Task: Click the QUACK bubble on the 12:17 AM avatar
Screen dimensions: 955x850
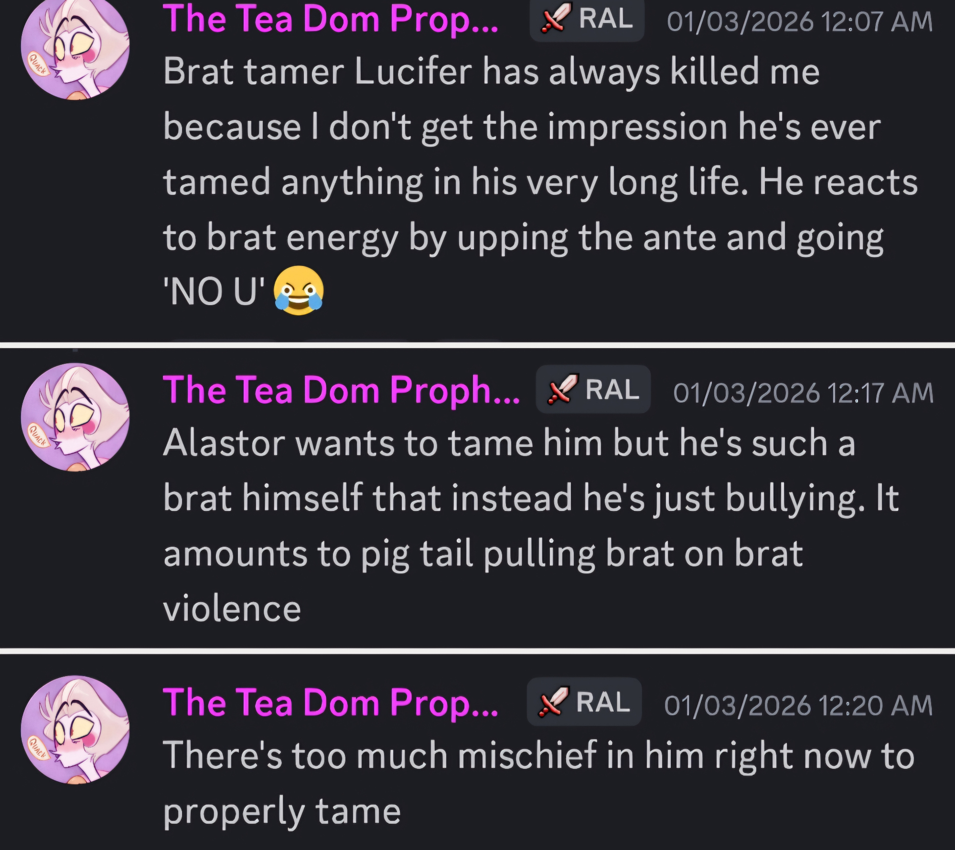Action: 38,435
